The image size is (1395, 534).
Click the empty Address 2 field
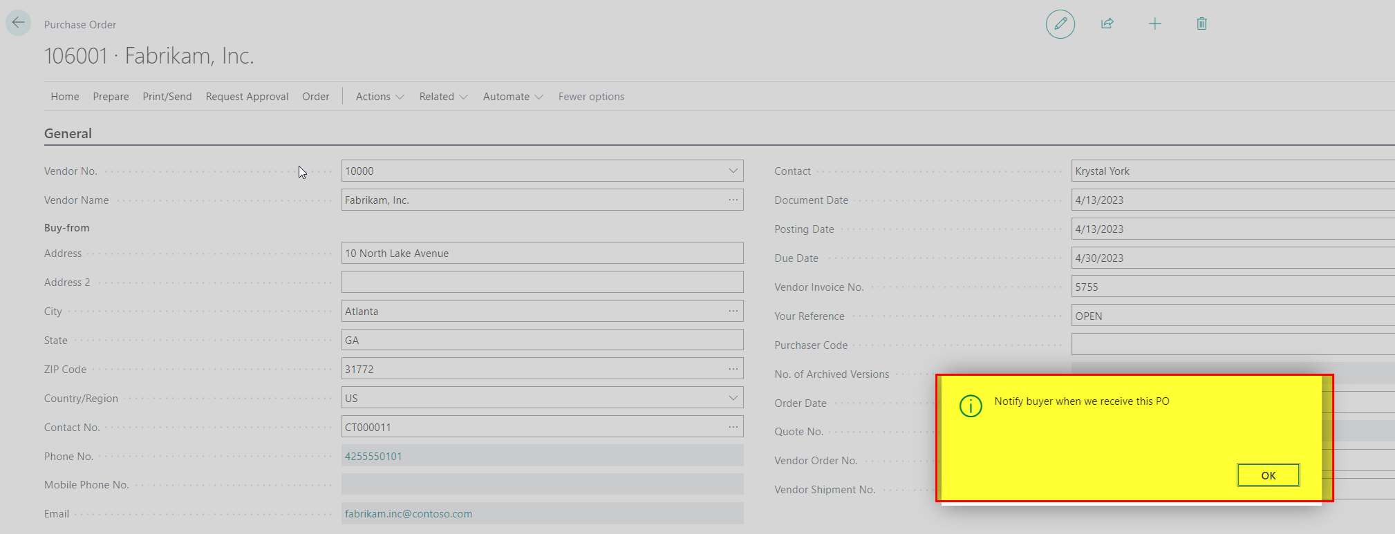tap(542, 282)
